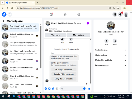Go back using the Marketplace back arrow
The image size is (132, 99).
(x=4, y=21)
